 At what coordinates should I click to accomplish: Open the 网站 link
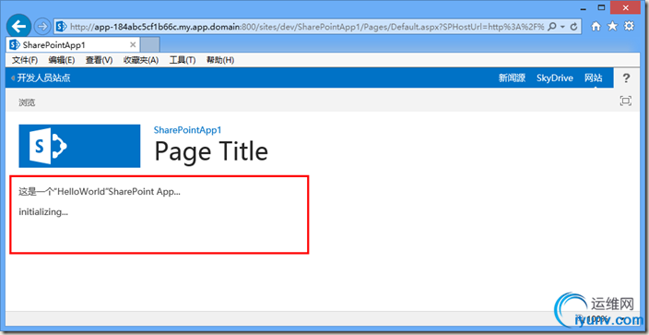pyautogui.click(x=593, y=78)
